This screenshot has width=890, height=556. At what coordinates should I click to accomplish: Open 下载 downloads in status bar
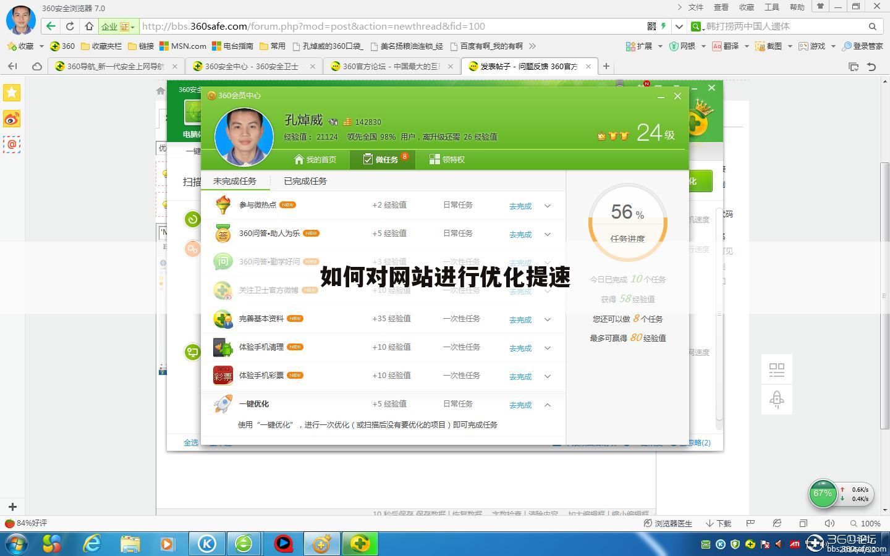pyautogui.click(x=718, y=523)
